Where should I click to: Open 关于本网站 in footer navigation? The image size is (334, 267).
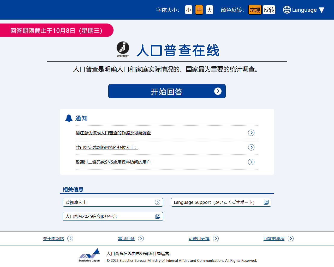[x=53, y=239]
